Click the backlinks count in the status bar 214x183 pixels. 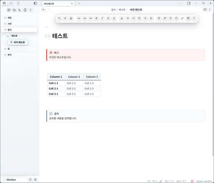point(152,181)
